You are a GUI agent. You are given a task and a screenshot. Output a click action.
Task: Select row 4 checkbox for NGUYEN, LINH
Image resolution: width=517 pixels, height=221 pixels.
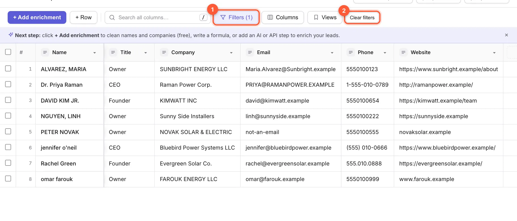(x=8, y=116)
